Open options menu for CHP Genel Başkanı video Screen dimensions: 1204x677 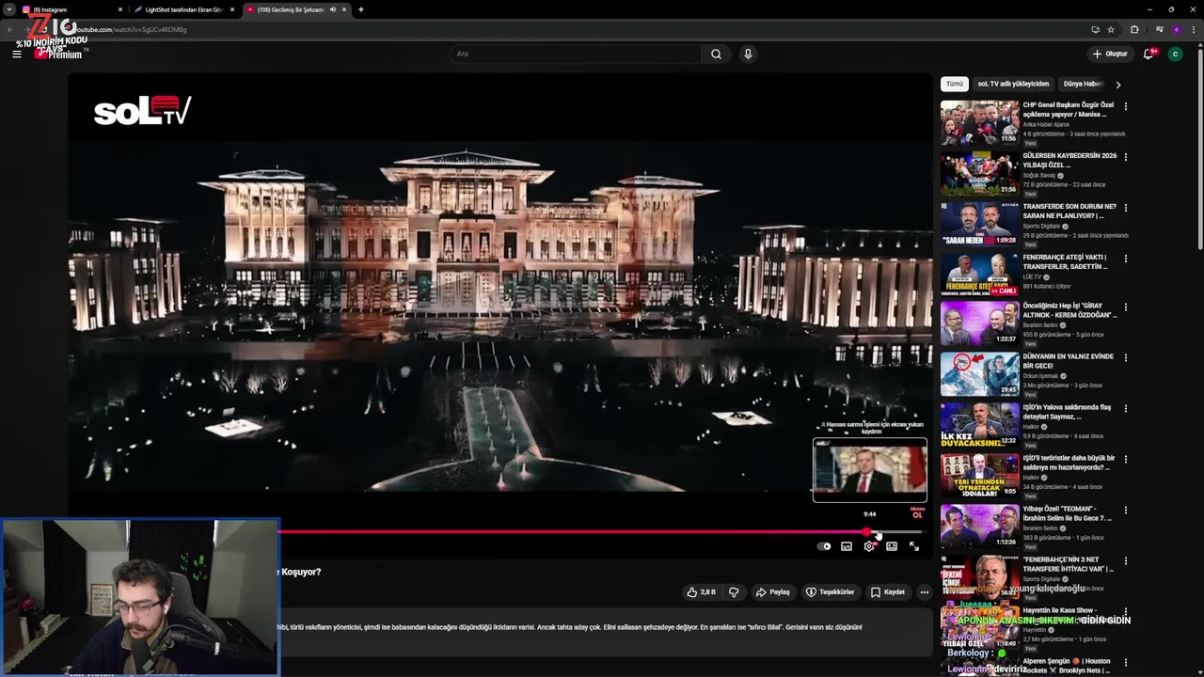click(x=1125, y=105)
